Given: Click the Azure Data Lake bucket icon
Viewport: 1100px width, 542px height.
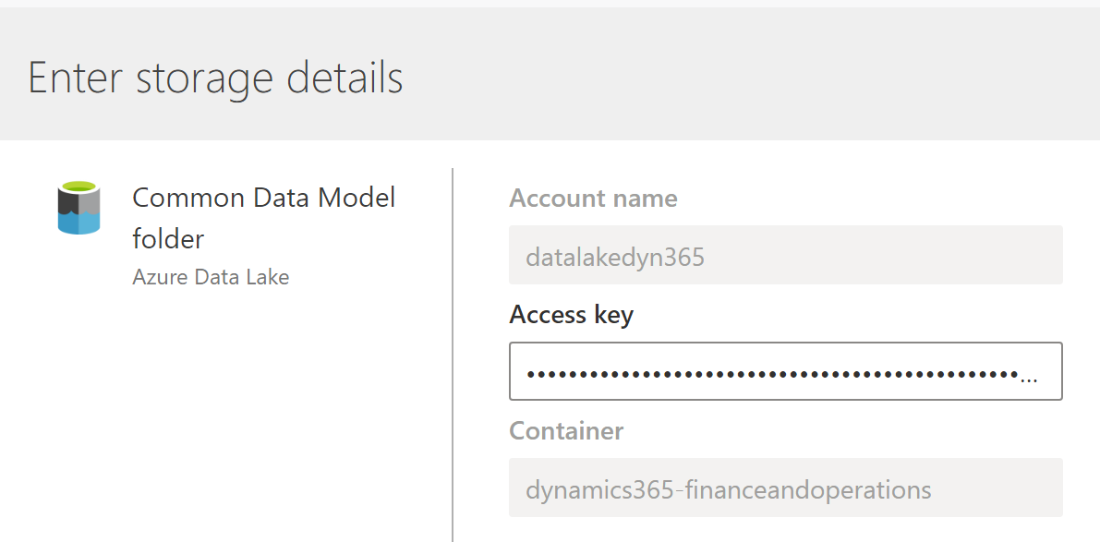Looking at the screenshot, I should tap(79, 207).
